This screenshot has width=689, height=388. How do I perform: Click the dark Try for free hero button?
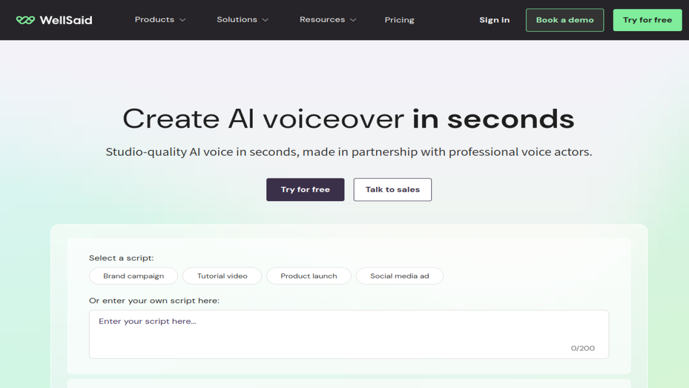305,190
